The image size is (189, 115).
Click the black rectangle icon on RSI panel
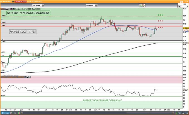28,77
